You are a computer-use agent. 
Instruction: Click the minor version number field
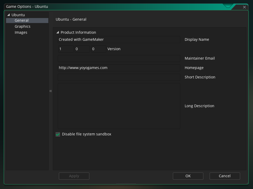82,49
